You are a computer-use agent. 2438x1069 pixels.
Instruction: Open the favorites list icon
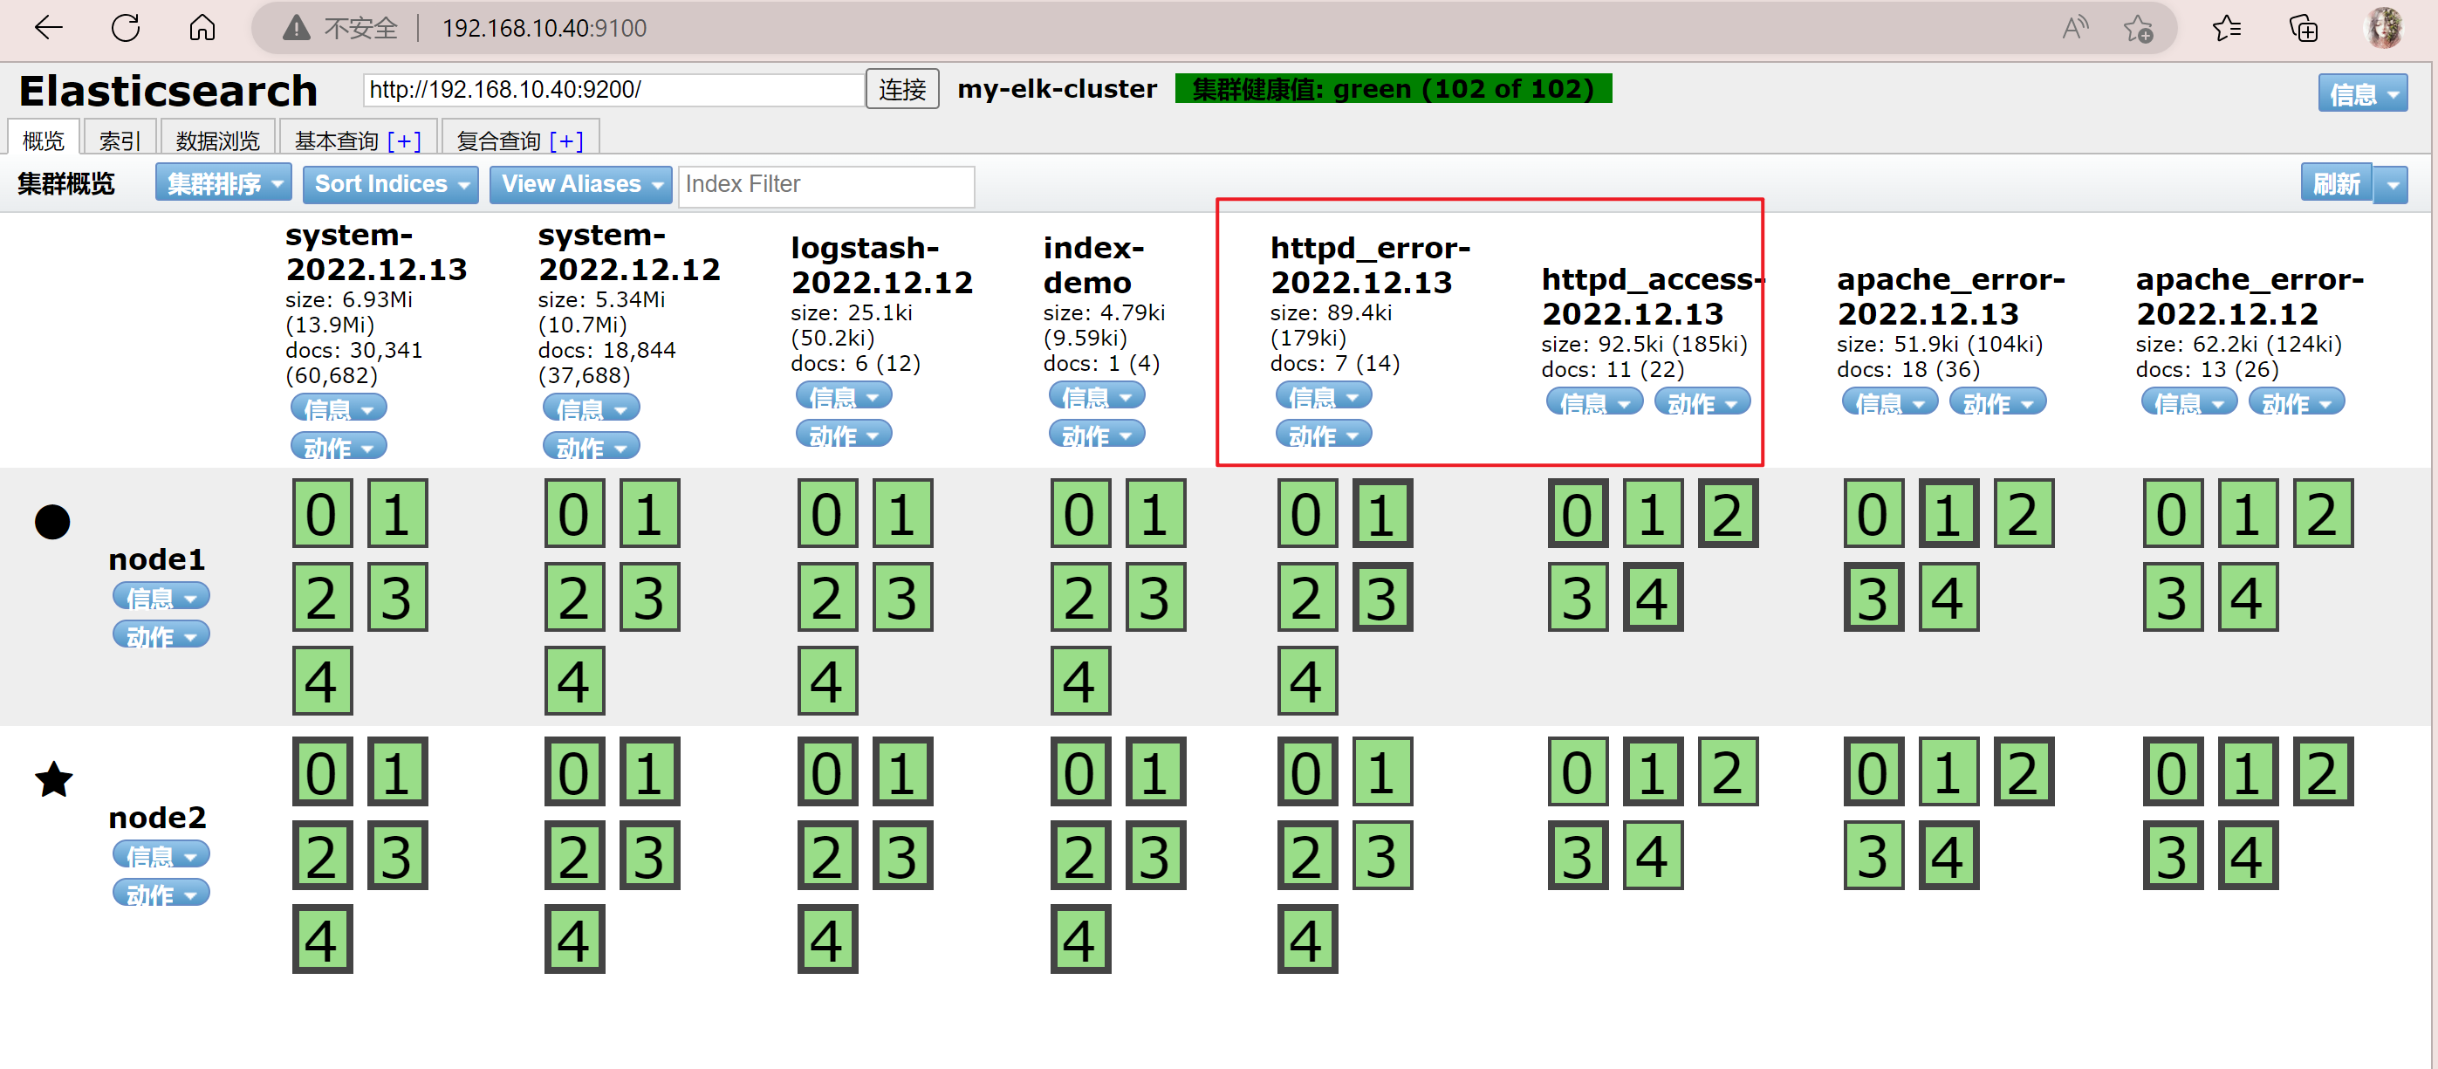tap(2227, 29)
